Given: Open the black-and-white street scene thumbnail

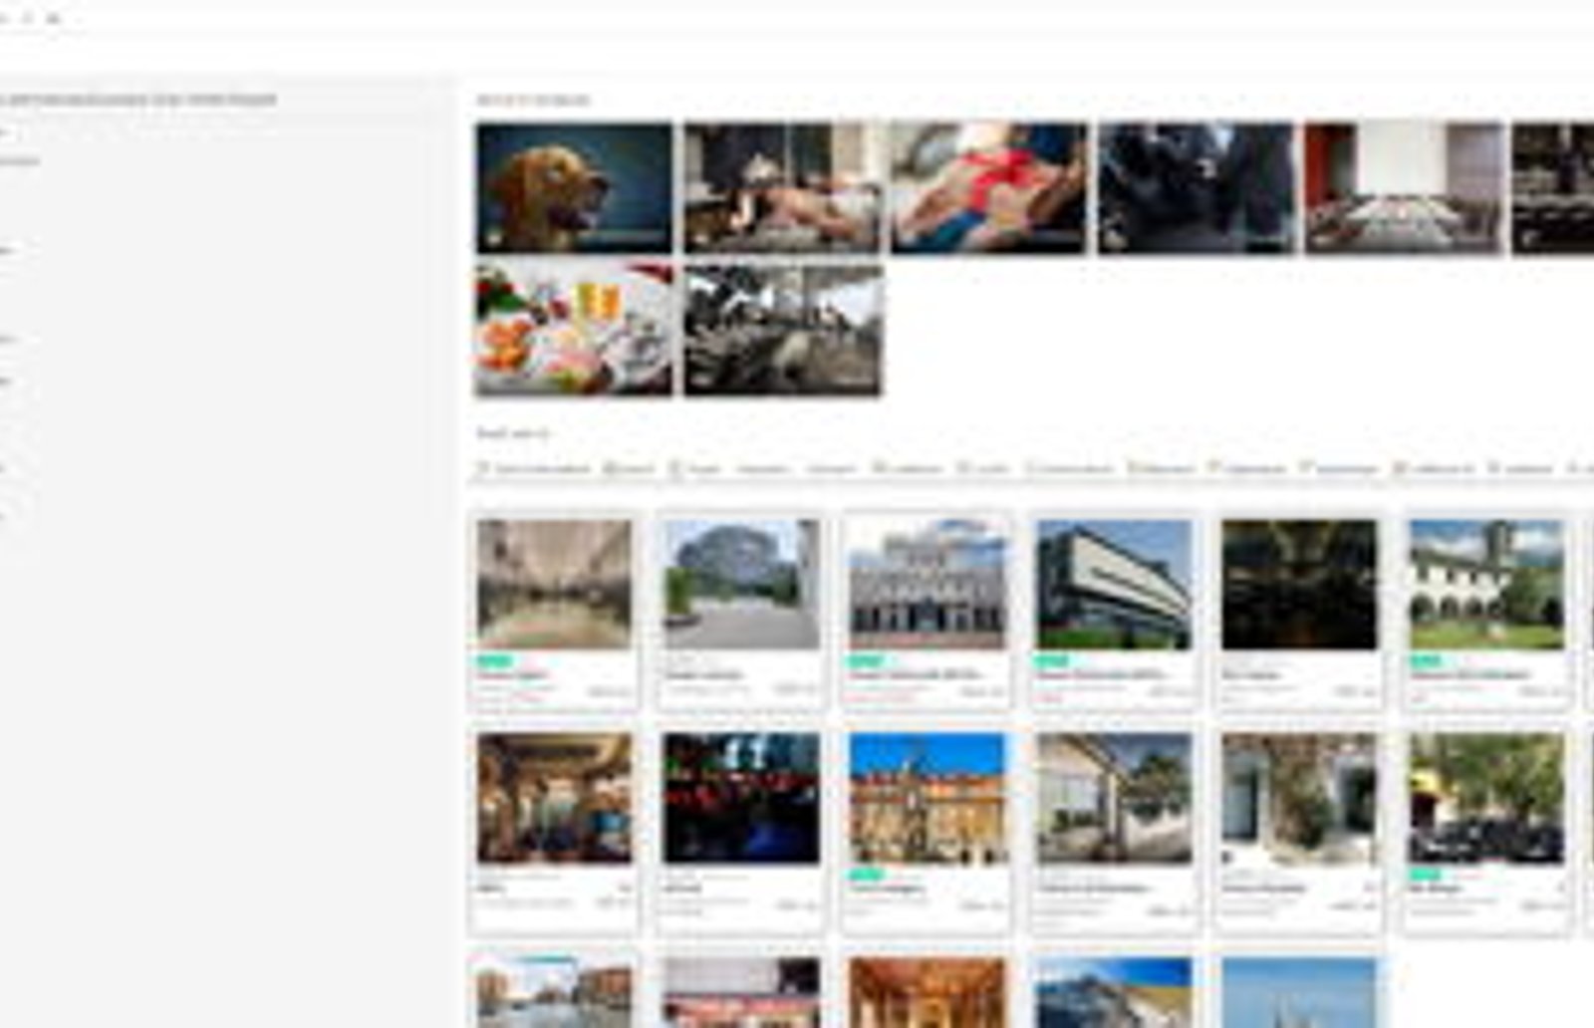Looking at the screenshot, I should (x=782, y=330).
